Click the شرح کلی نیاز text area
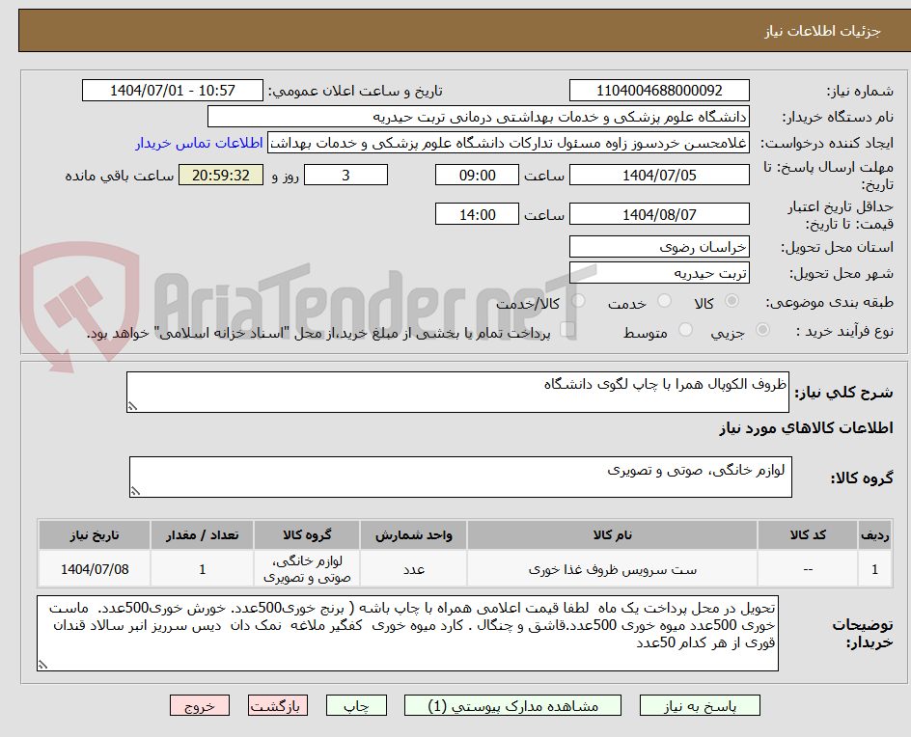911x737 pixels. 457,392
